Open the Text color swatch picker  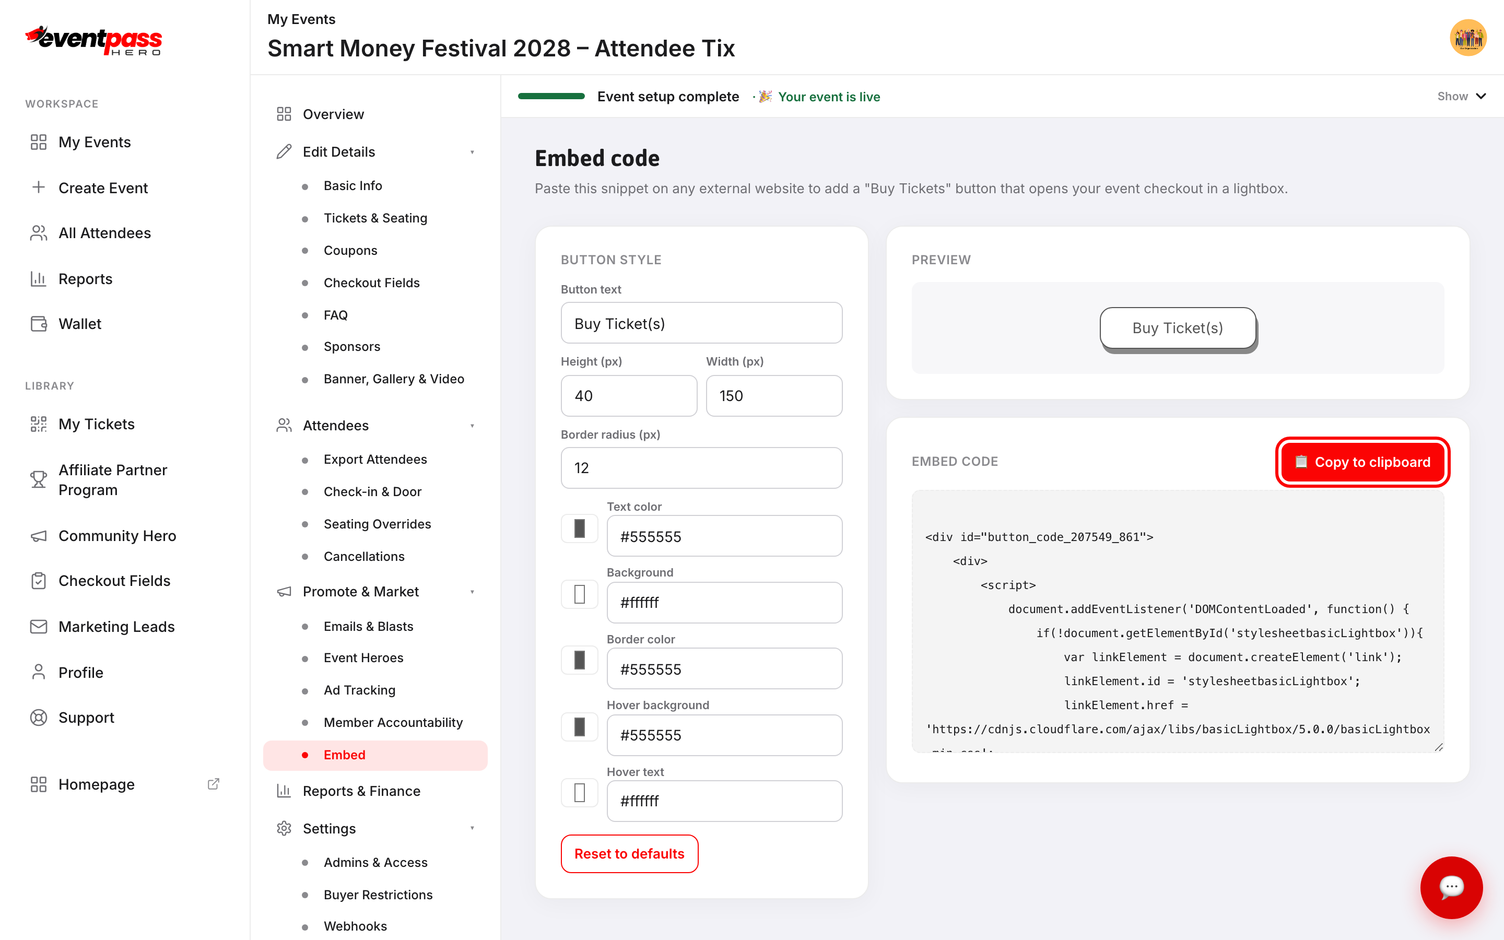coord(579,528)
